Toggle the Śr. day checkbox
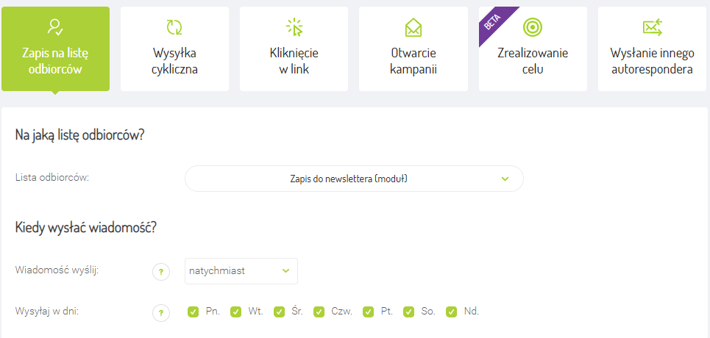The image size is (710, 338). click(279, 312)
